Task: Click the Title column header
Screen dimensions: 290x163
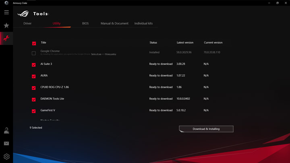Action: (43, 43)
